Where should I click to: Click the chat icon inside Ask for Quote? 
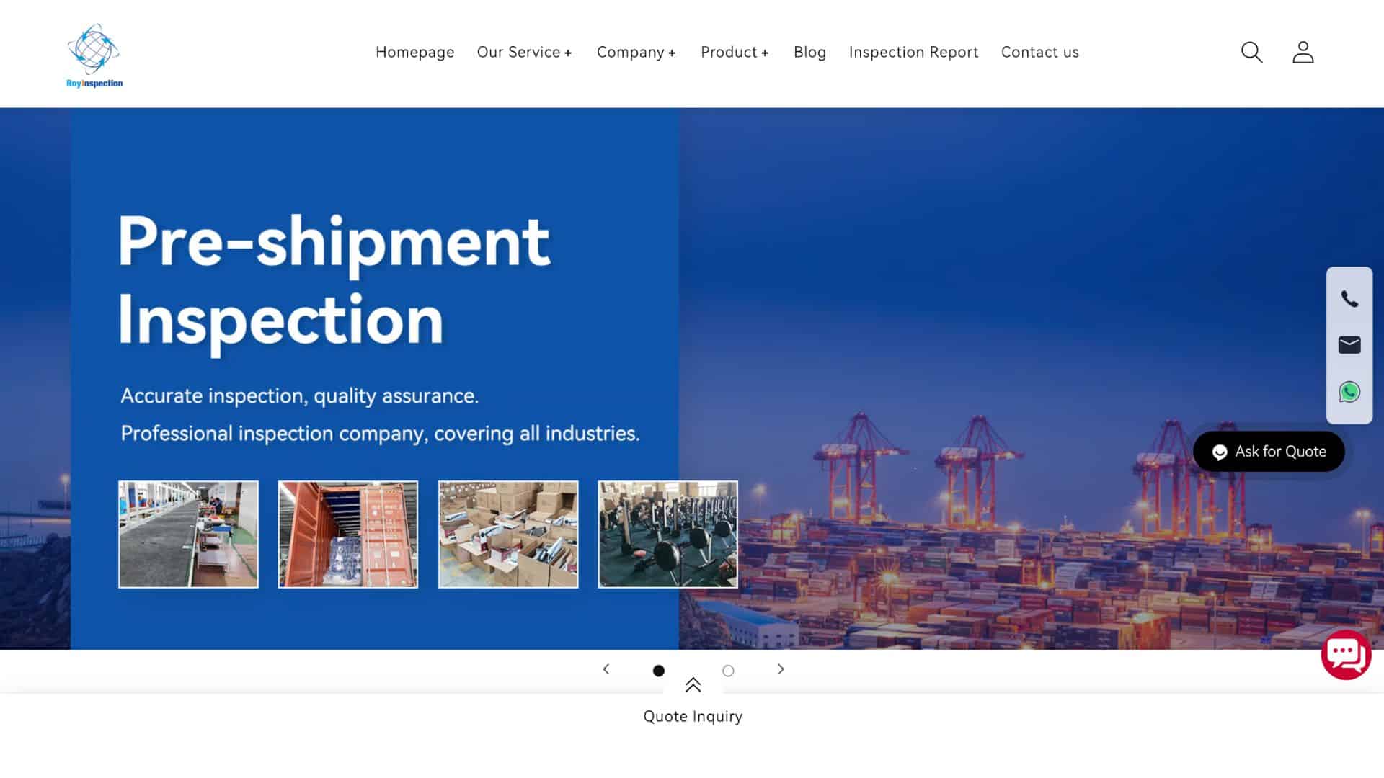pos(1219,452)
